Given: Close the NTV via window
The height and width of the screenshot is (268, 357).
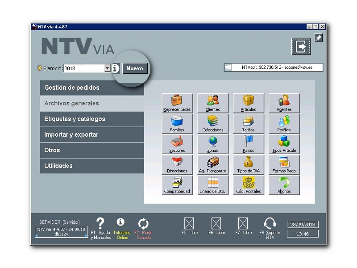Looking at the screenshot, I should click(x=322, y=27).
